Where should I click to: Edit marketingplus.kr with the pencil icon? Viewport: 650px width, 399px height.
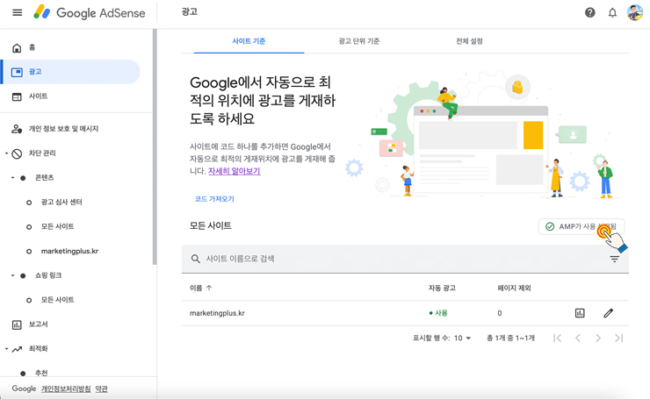click(x=608, y=313)
